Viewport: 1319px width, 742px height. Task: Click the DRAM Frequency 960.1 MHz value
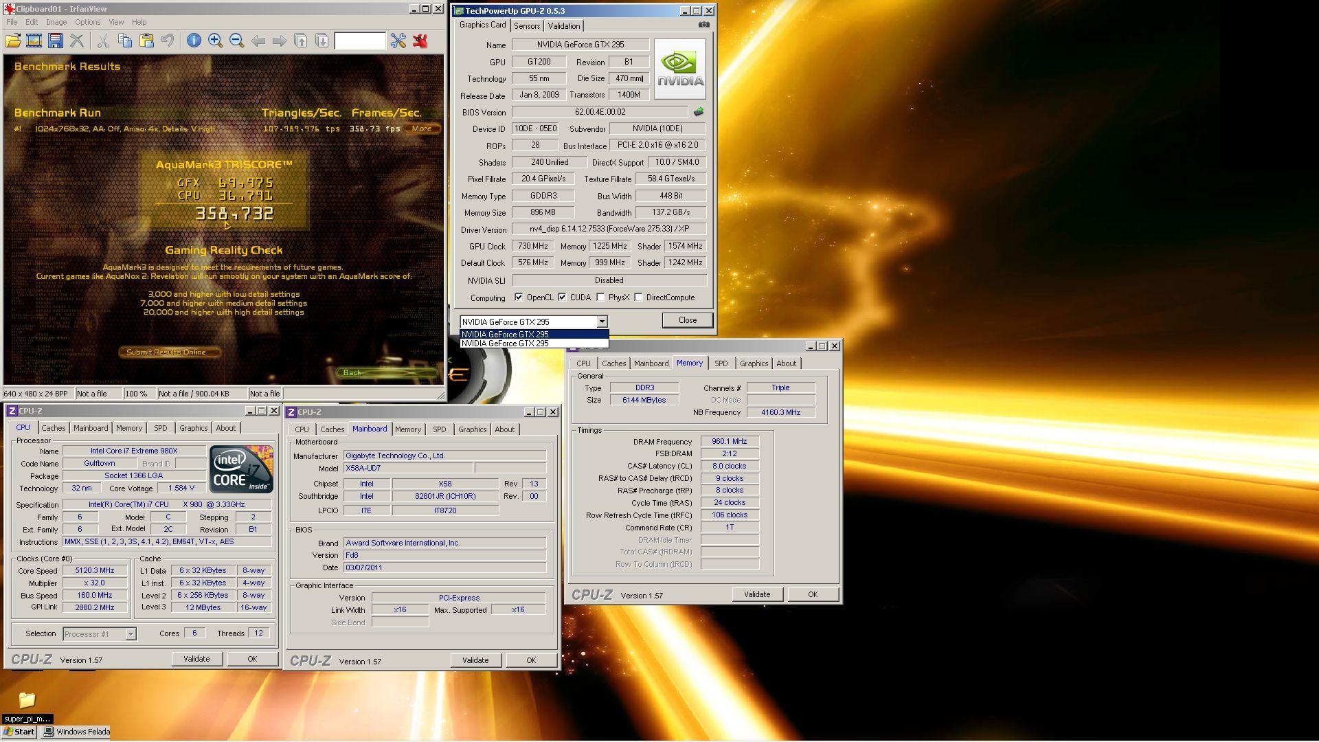pos(730,442)
